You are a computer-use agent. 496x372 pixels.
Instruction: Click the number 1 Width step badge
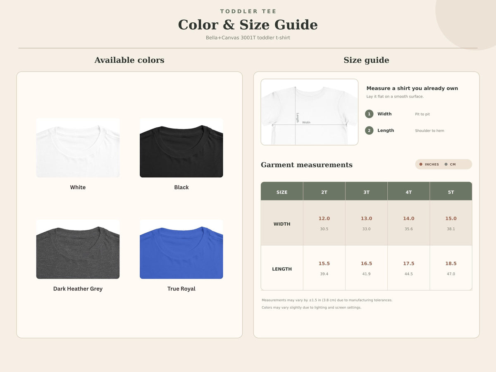(x=369, y=114)
